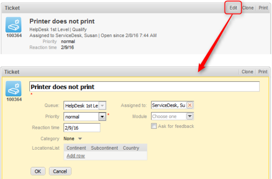Click Print in the lower ticket header

point(262,72)
